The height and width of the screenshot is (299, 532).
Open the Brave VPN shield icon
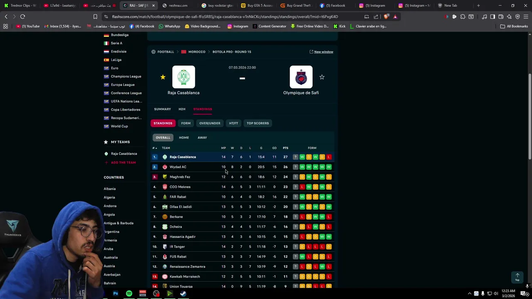[x=517, y=17]
